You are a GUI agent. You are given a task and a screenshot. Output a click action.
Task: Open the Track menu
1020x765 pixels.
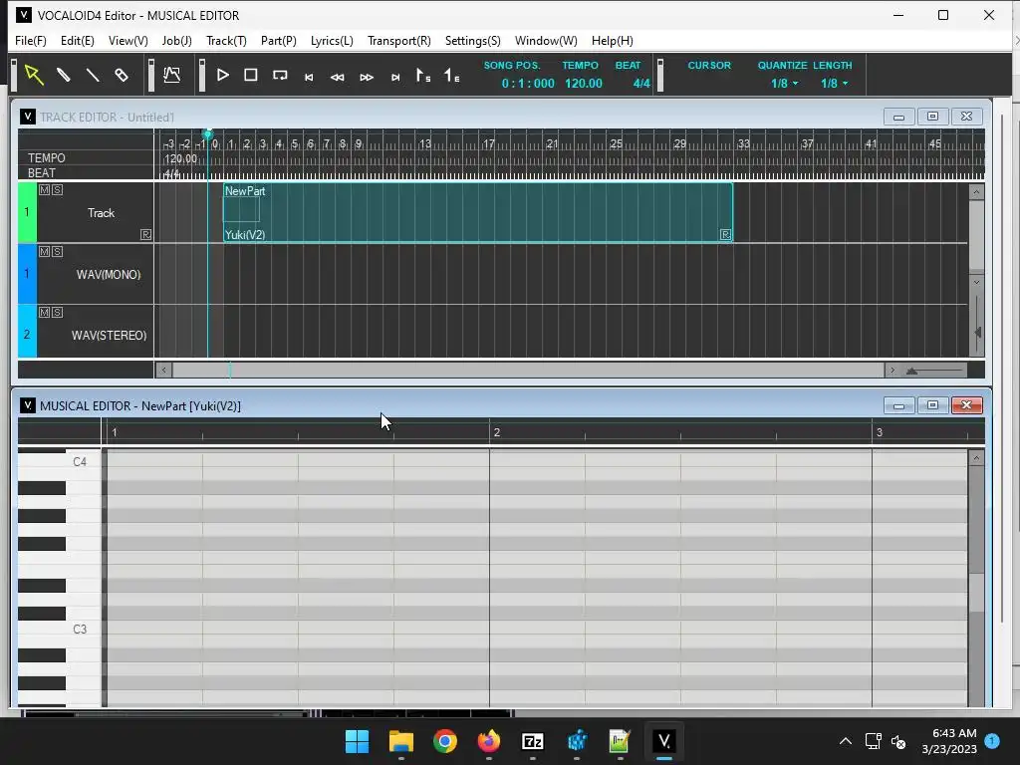[x=226, y=40]
